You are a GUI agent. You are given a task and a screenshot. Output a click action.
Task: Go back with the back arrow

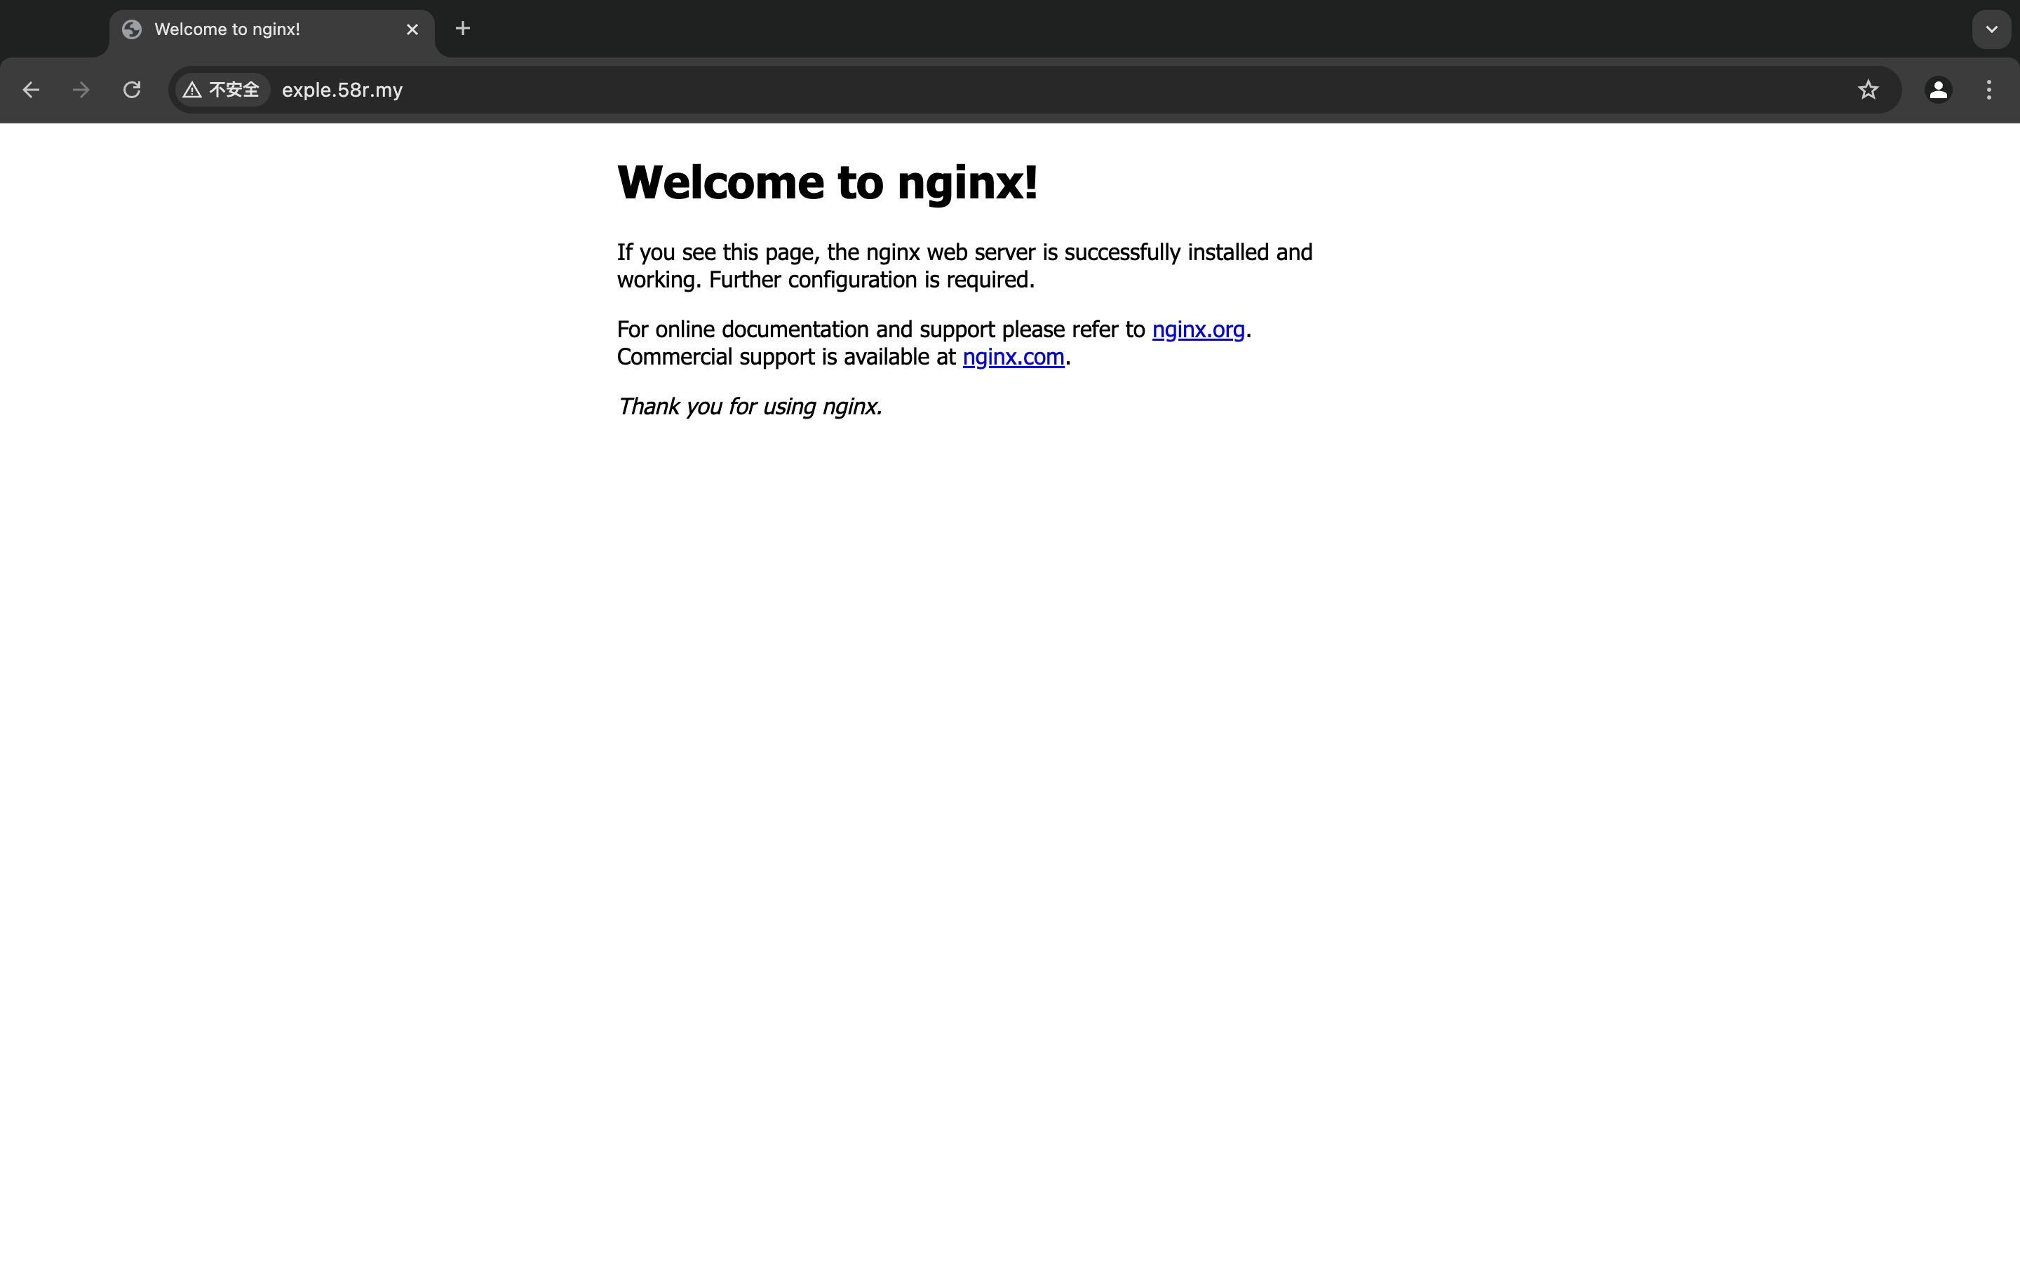click(31, 90)
